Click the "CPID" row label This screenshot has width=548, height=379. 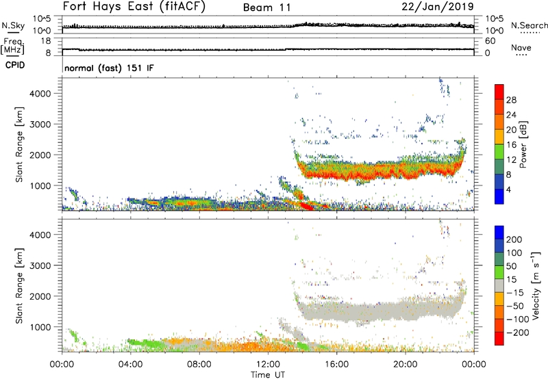click(x=15, y=65)
